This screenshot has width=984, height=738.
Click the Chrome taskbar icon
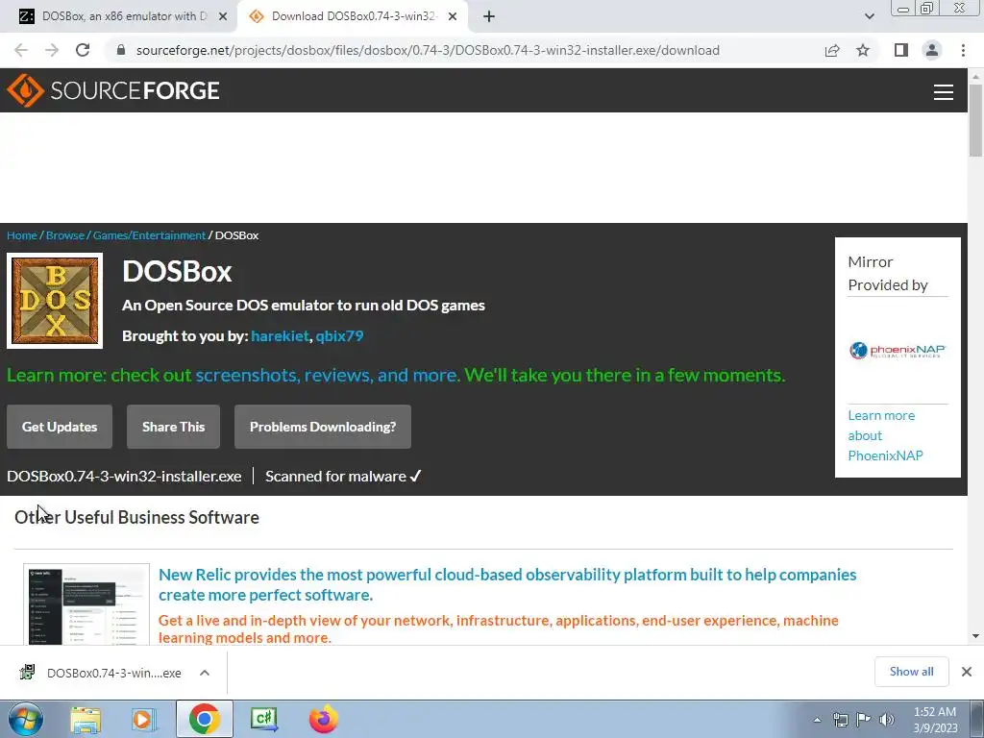pyautogui.click(x=204, y=719)
